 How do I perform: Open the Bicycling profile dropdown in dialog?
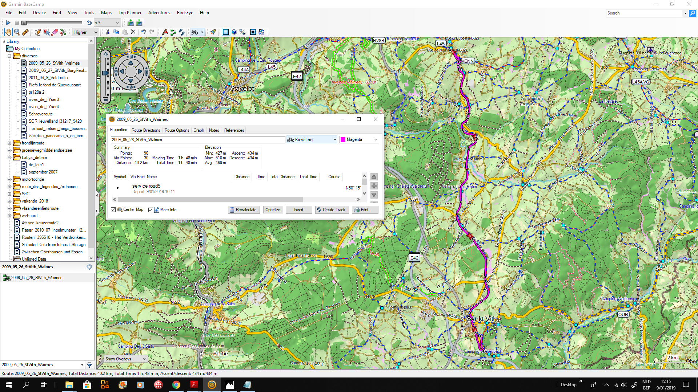pyautogui.click(x=312, y=140)
